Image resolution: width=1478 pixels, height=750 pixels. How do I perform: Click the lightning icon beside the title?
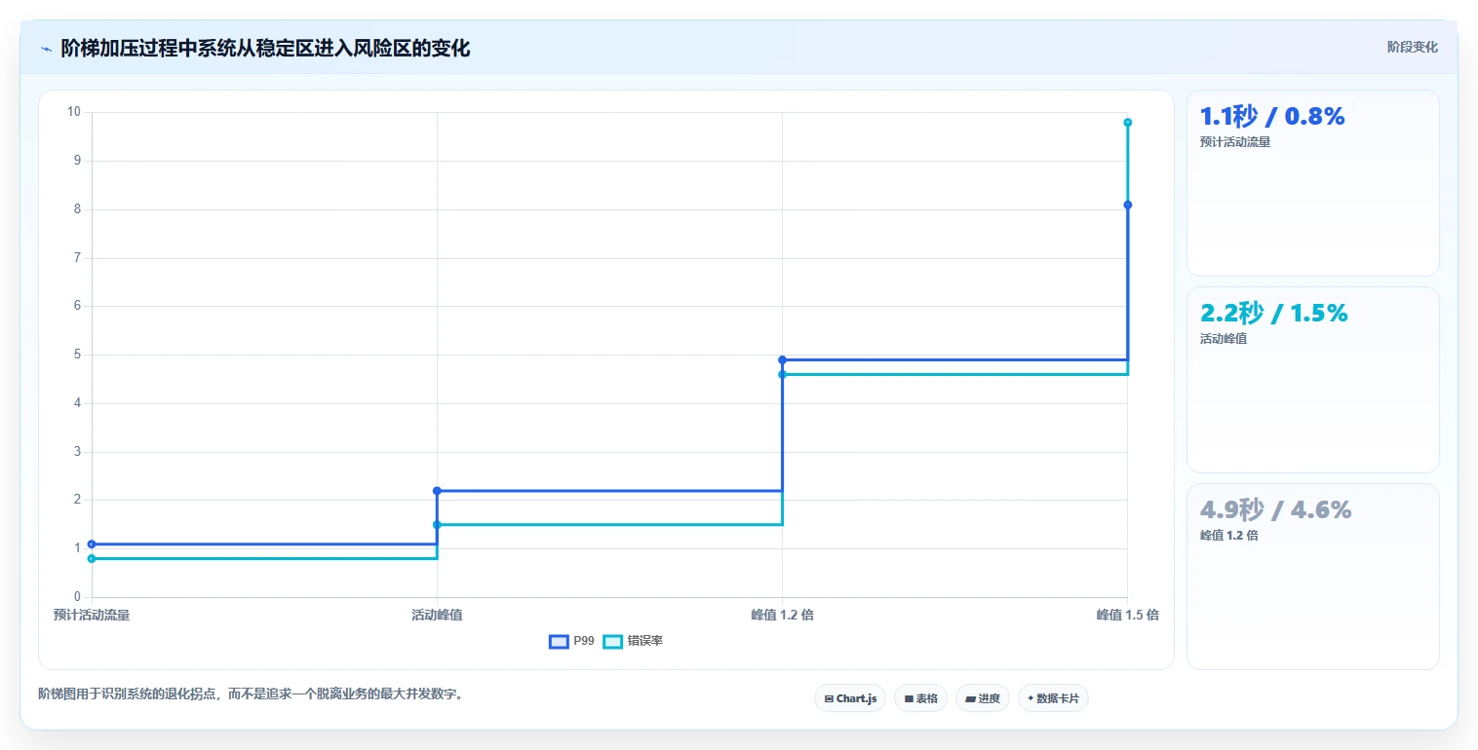pyautogui.click(x=46, y=49)
